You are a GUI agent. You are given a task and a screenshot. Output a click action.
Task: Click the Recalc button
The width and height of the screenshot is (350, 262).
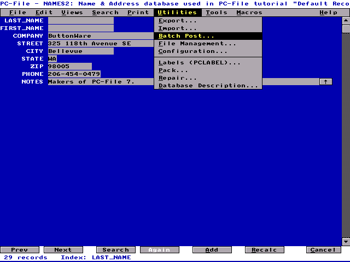click(x=264, y=250)
